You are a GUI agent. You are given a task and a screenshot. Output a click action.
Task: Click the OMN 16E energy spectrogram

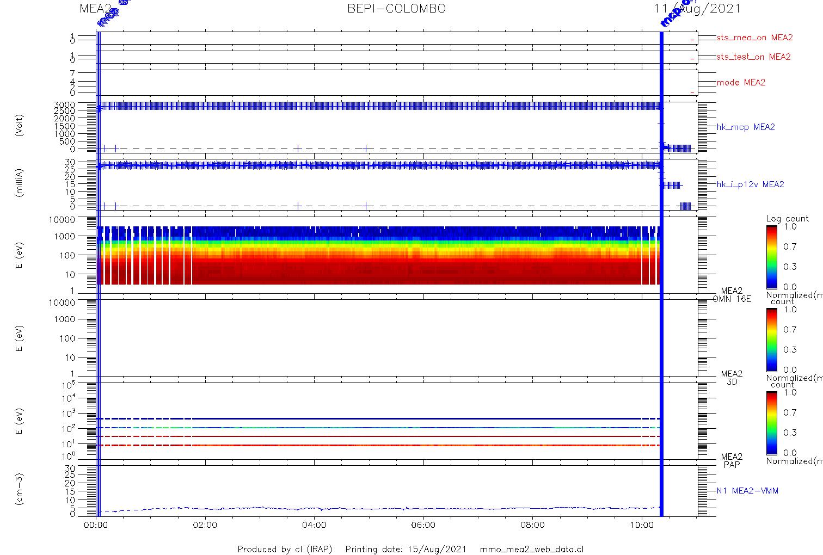[397, 255]
